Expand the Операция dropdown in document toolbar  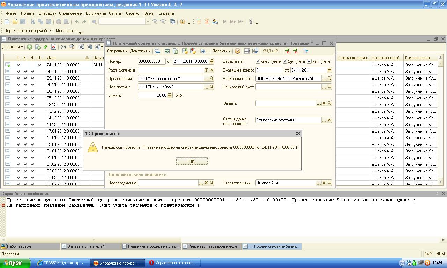(117, 51)
